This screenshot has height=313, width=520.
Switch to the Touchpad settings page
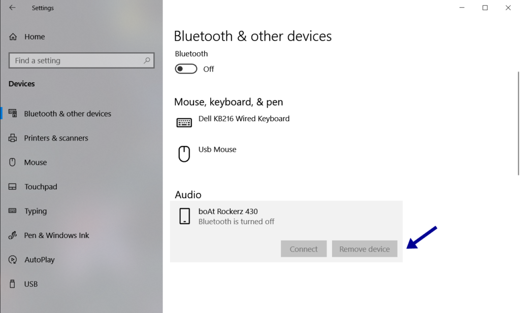tap(41, 186)
